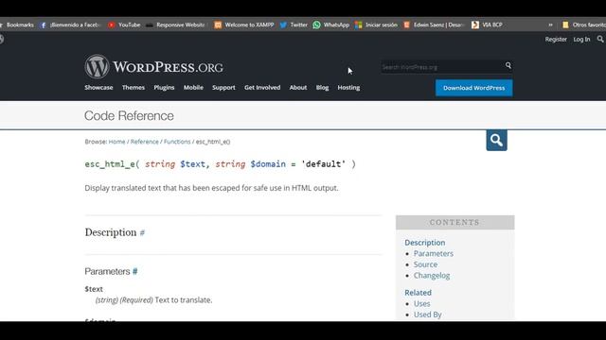Open the Welcome to XAMPP bookmark
Screen dimensions: 606x340
[244, 25]
